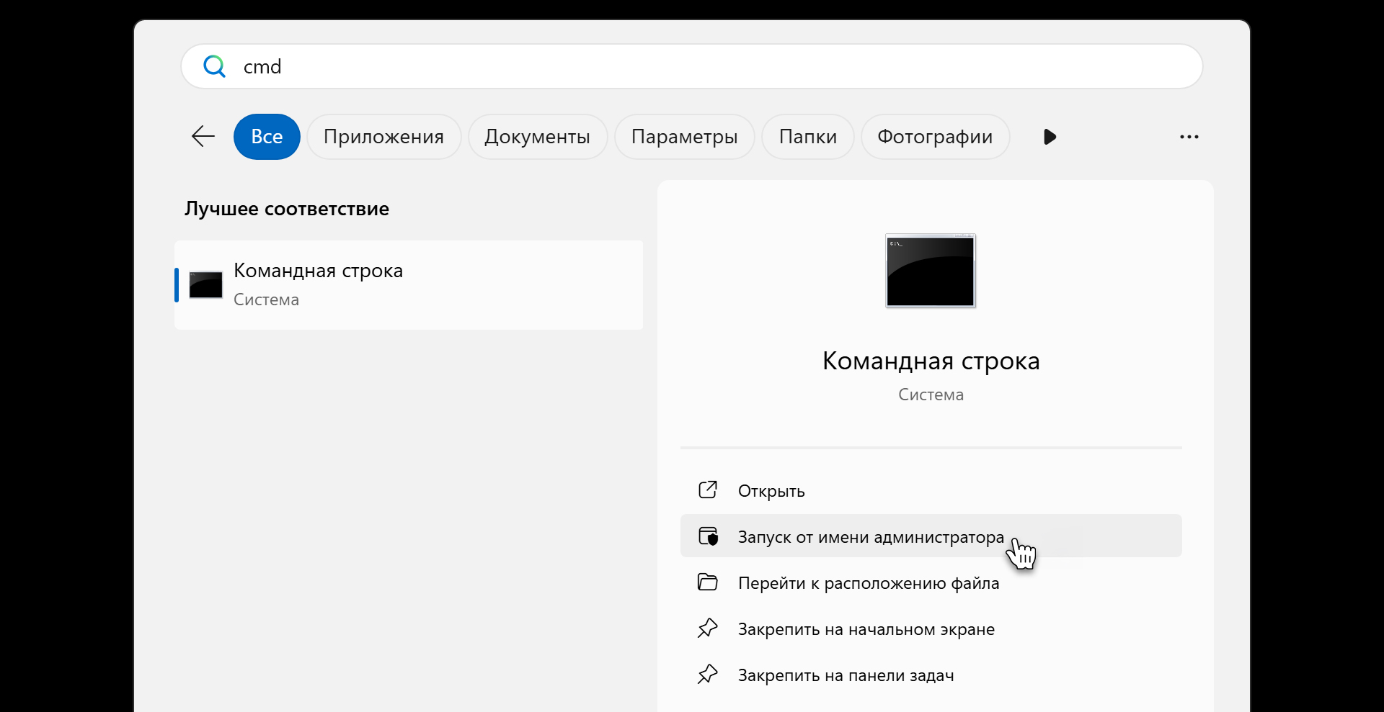Open the three-dots more options menu
1384x712 pixels.
tap(1189, 137)
